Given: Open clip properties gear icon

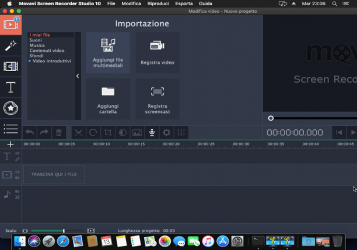Looking at the screenshot, I should 166,132.
